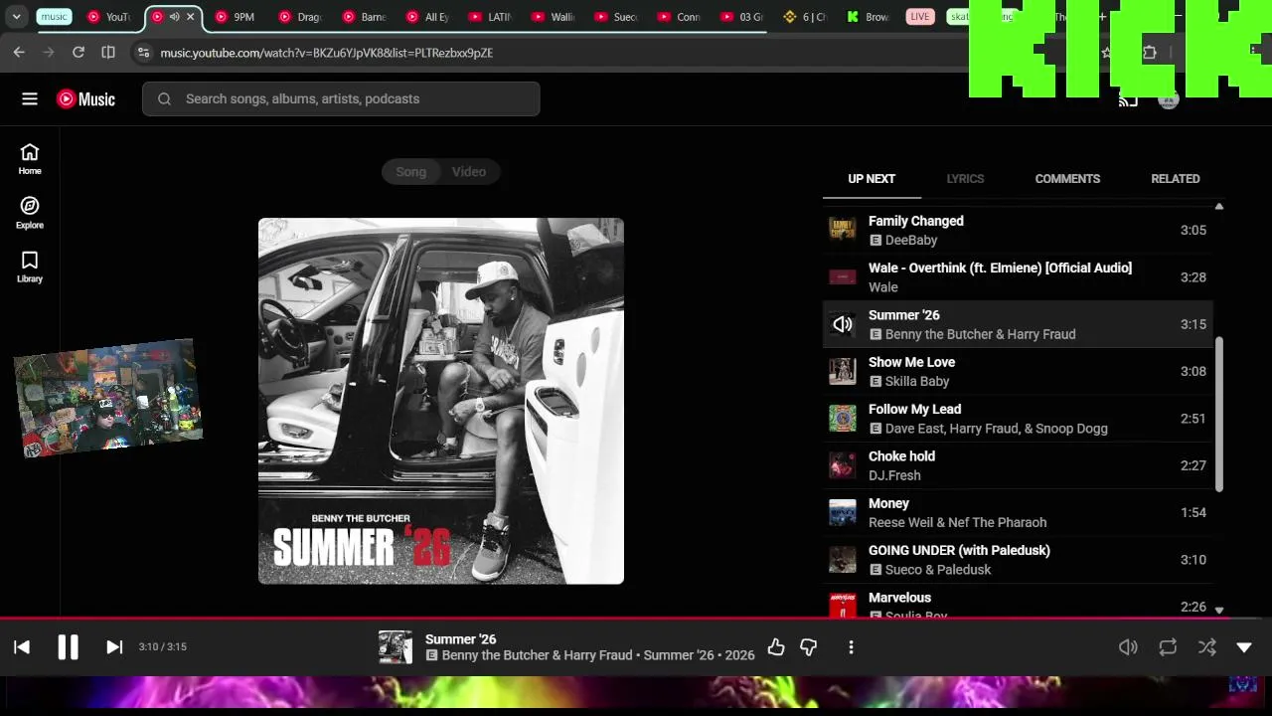Open Library in the sidebar
1272x716 pixels.
(x=30, y=267)
